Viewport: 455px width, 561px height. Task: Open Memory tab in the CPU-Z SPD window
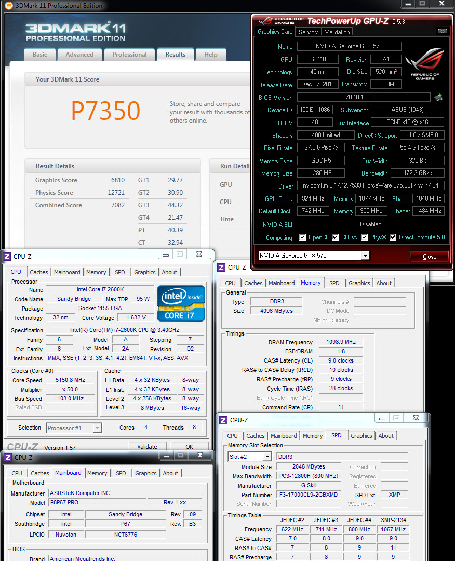pyautogui.click(x=313, y=436)
